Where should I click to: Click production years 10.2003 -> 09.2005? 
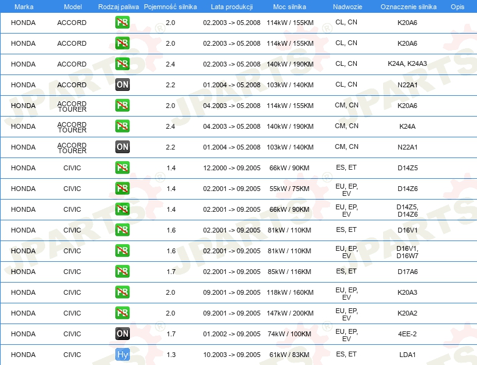tap(232, 355)
